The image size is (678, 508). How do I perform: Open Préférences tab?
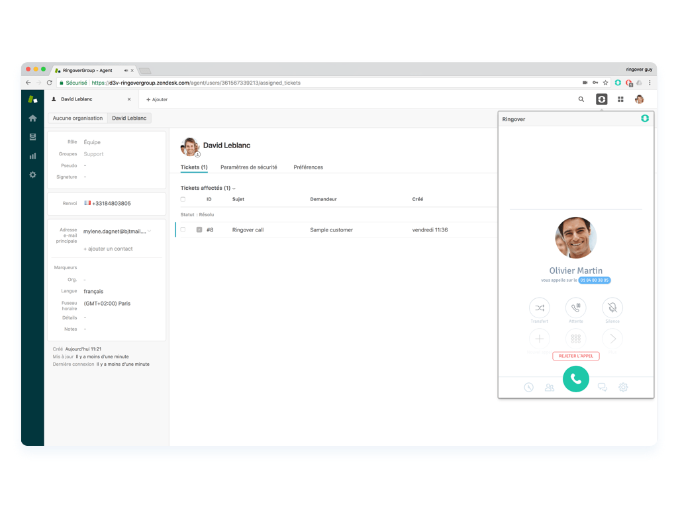308,167
